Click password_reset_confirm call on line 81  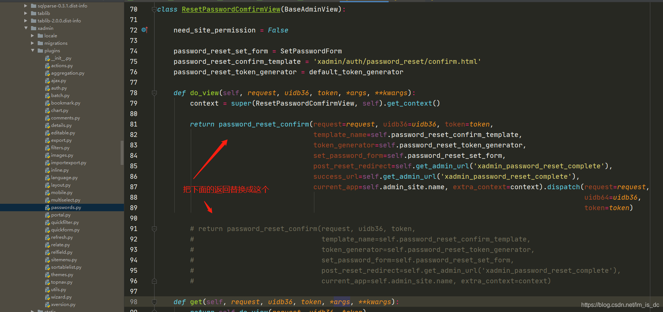pos(264,124)
